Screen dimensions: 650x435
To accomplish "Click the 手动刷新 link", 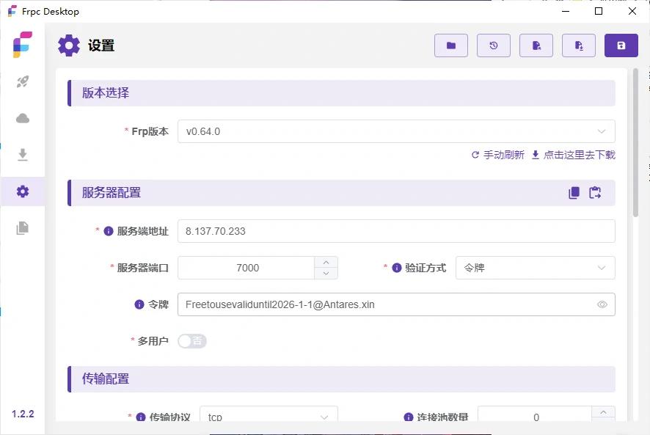I will pyautogui.click(x=498, y=155).
